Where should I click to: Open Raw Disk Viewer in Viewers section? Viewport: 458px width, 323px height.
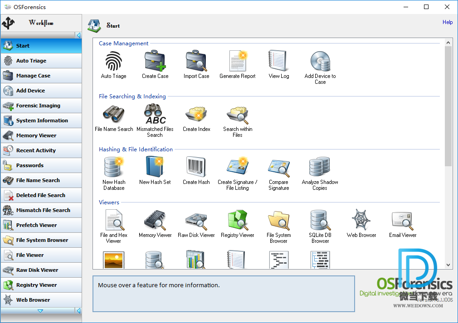click(196, 221)
